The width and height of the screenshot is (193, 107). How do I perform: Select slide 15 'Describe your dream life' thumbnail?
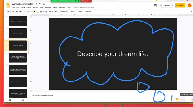pyautogui.click(x=18, y=45)
